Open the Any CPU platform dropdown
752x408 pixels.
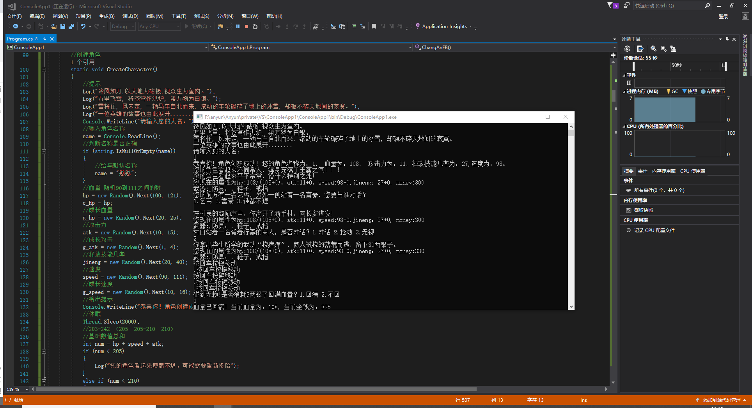(x=159, y=26)
